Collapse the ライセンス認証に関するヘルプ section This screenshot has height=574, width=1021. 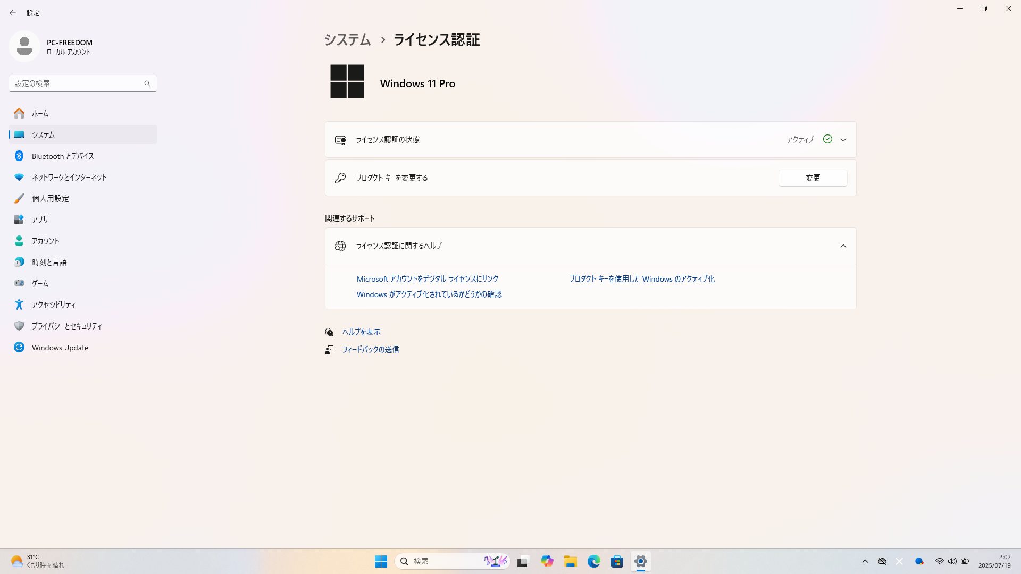(843, 246)
